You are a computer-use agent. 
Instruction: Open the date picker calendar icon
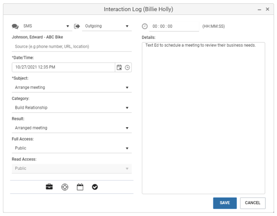[119, 67]
